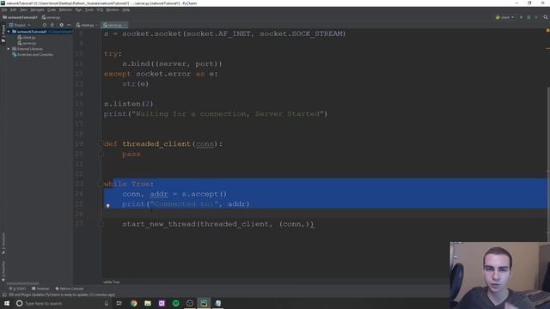Hide the Project panel with the minus icon
This screenshot has height=309, width=550.
(69, 25)
